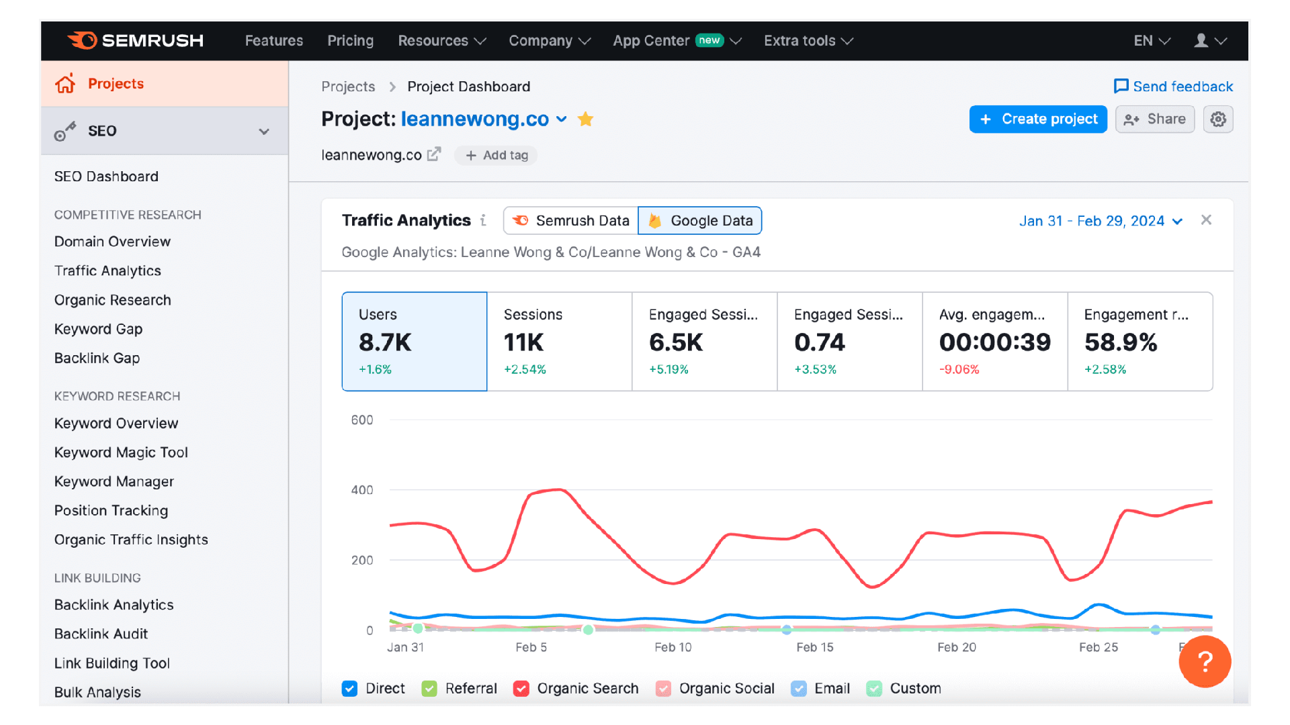Open Backlink Analytics in sidebar
Screen dimensions: 1290x725
tap(114, 604)
